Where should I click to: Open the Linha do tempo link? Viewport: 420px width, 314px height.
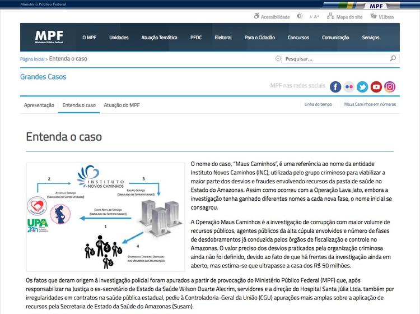click(x=318, y=104)
